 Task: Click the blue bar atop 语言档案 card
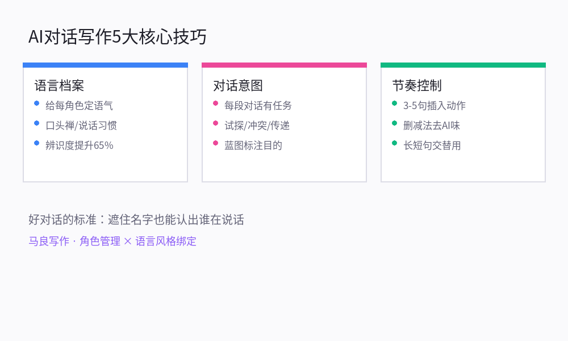point(105,65)
